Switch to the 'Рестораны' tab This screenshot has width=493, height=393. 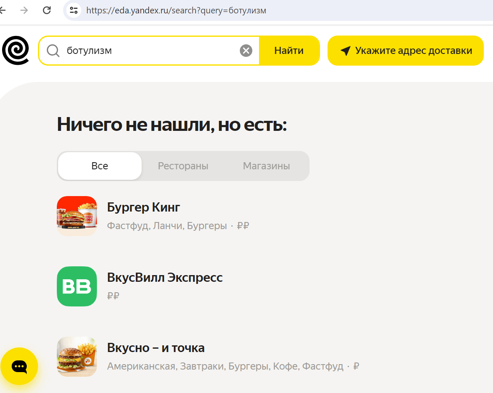(183, 166)
